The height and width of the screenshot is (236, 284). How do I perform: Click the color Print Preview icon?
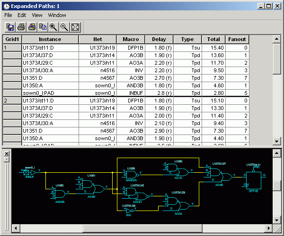click(32, 27)
